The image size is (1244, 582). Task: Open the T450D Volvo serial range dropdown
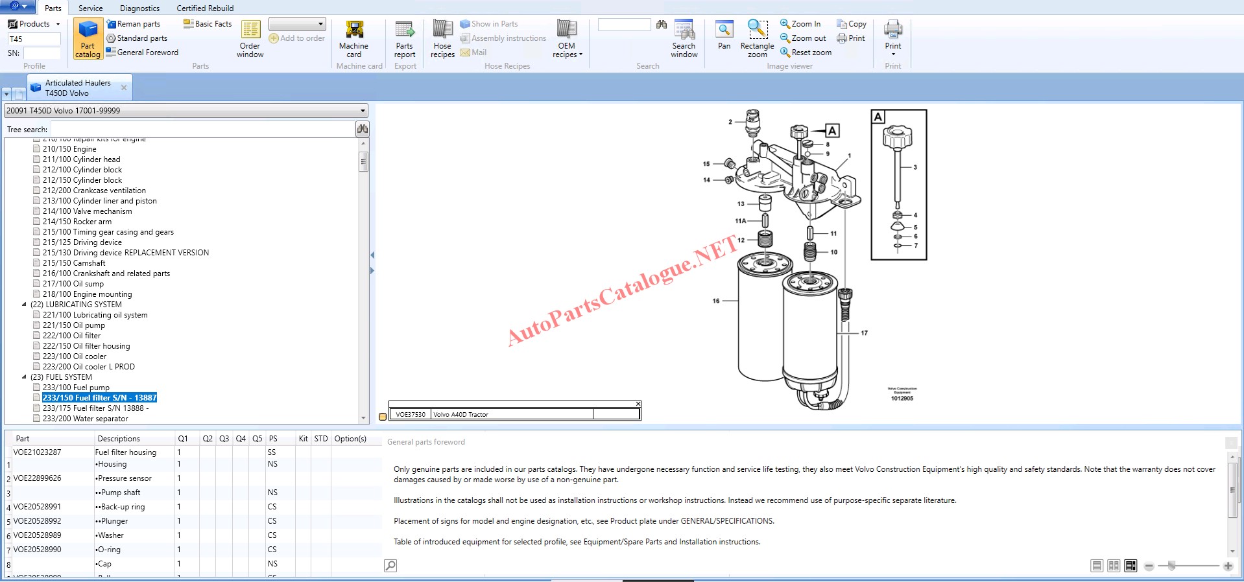tap(363, 111)
